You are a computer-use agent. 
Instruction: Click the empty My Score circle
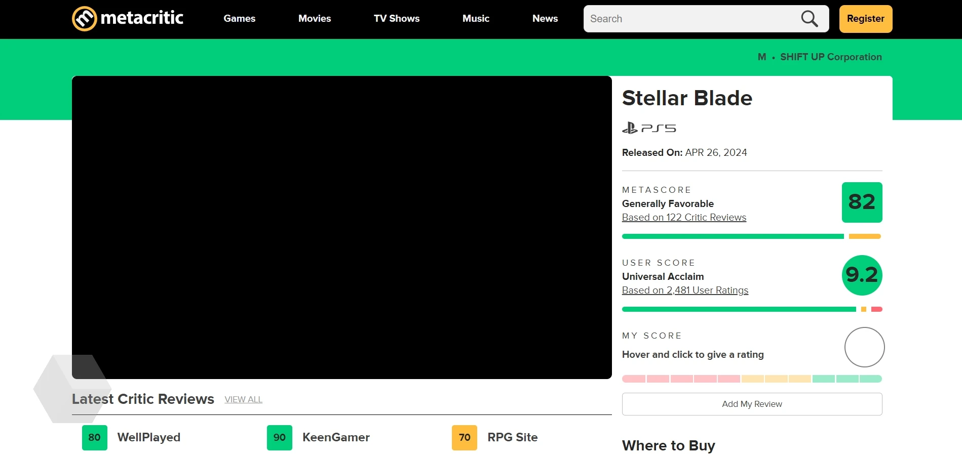[864, 347]
